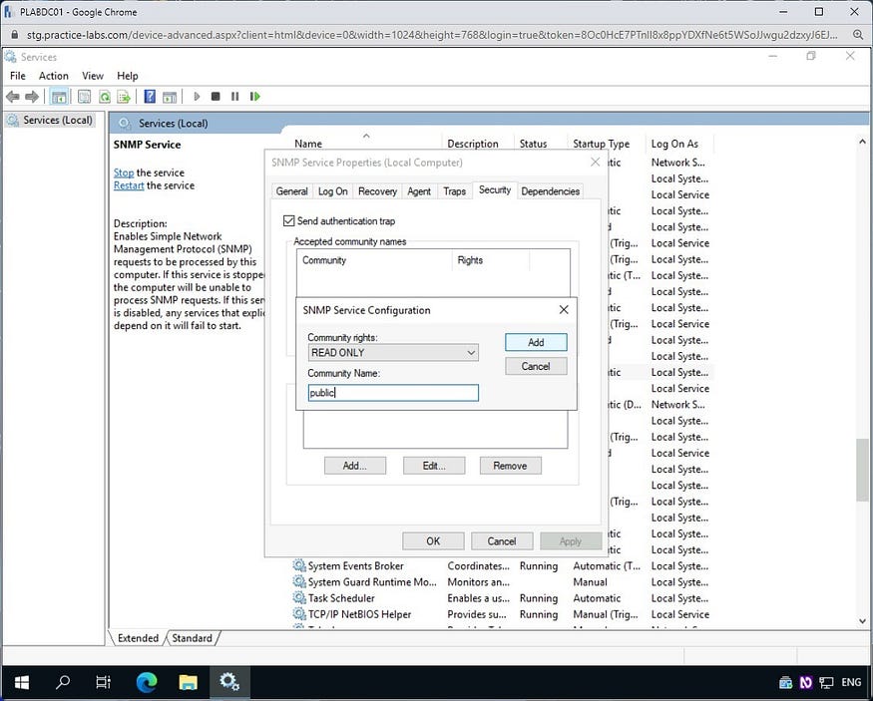Refresh the services list with the toolbar icon

pos(104,97)
